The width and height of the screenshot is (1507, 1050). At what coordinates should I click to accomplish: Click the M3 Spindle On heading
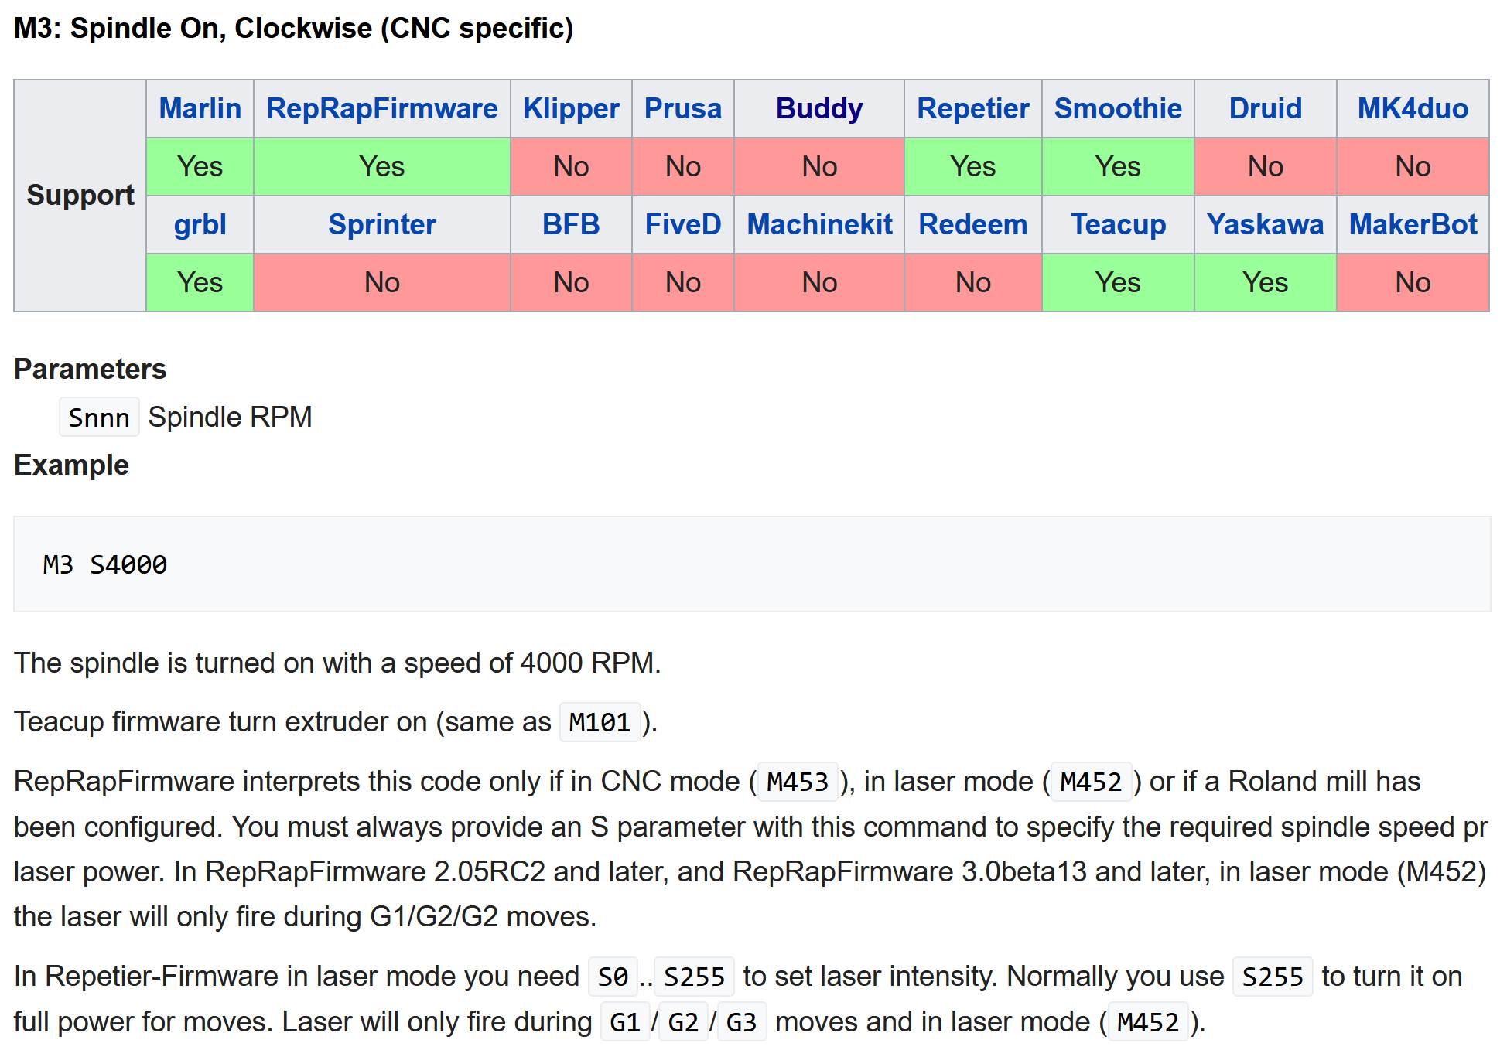[x=293, y=29]
